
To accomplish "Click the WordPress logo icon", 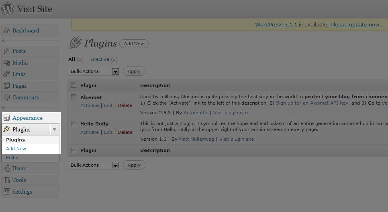I will 8,9.
